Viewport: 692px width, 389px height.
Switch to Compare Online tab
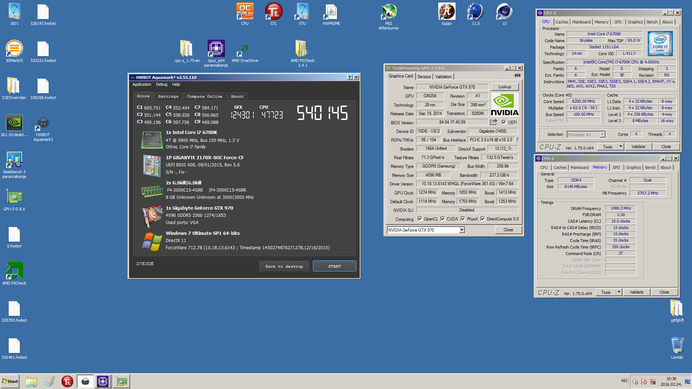click(x=204, y=96)
